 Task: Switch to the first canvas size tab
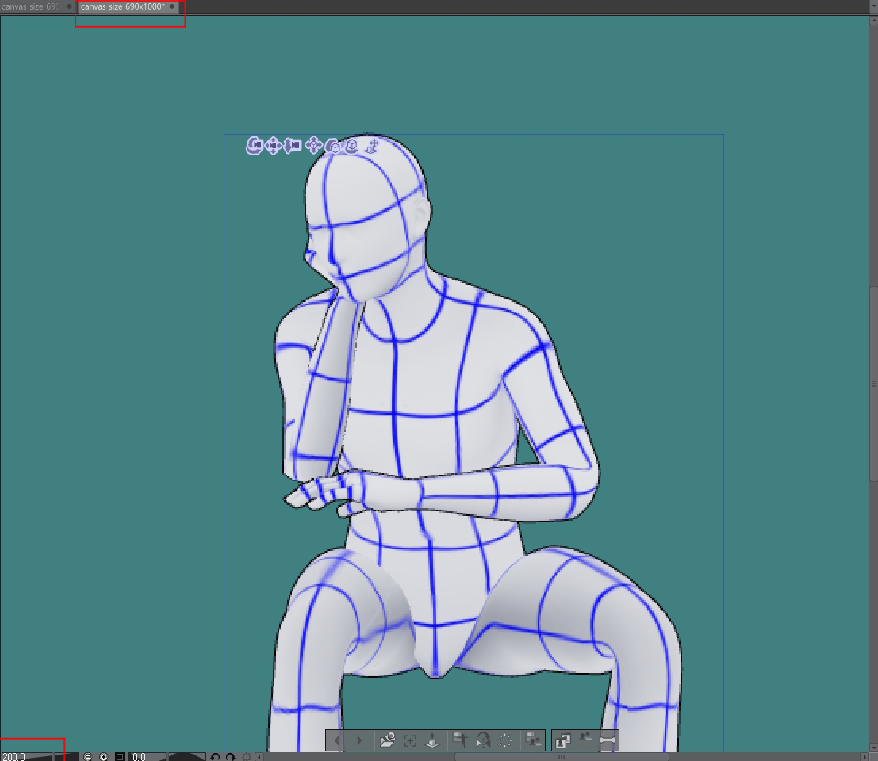(30, 6)
